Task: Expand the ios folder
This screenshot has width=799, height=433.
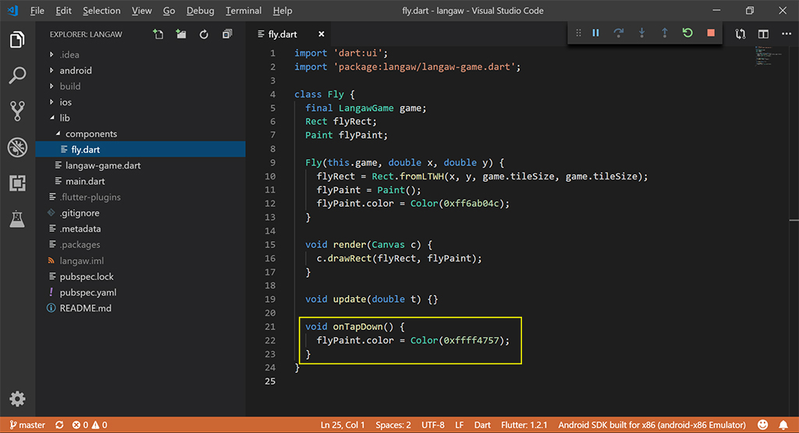Action: pyautogui.click(x=66, y=102)
